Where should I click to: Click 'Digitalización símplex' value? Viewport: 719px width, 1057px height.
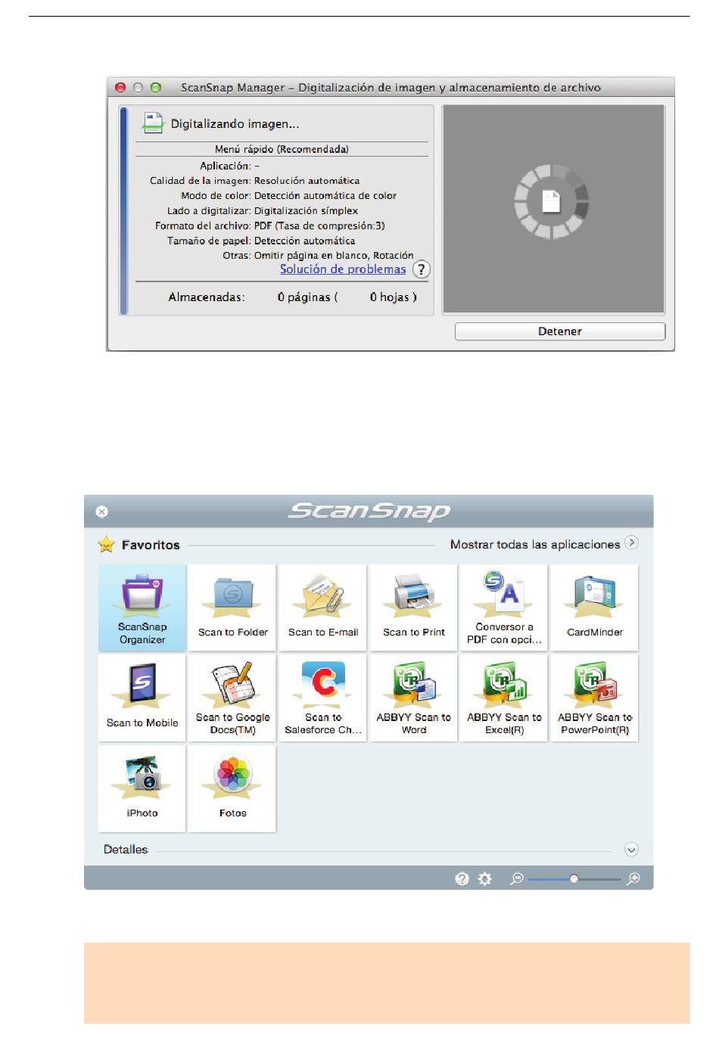pyautogui.click(x=306, y=210)
